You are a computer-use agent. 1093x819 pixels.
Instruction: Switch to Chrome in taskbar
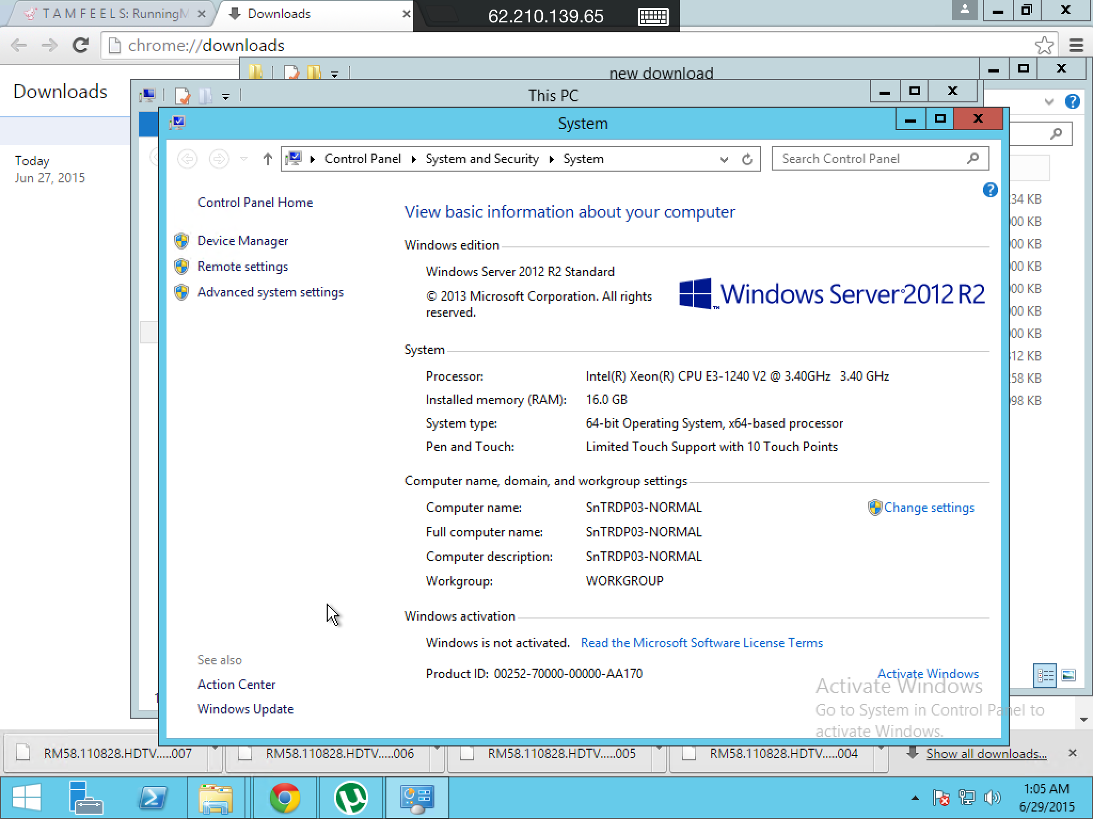point(284,798)
